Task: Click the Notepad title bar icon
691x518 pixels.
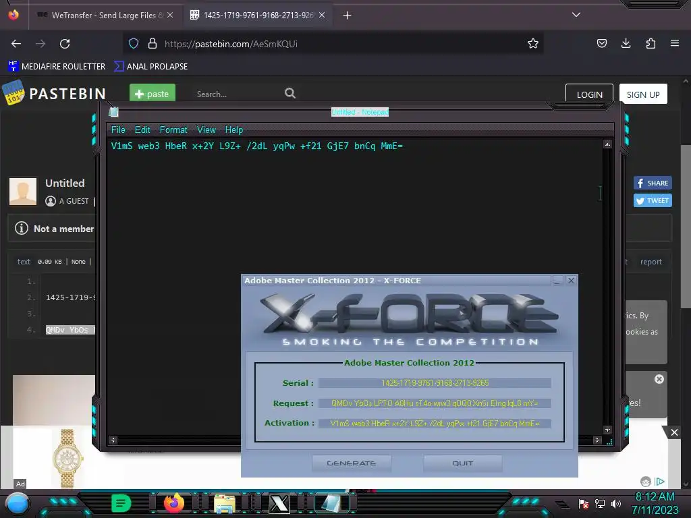Action: pos(113,112)
